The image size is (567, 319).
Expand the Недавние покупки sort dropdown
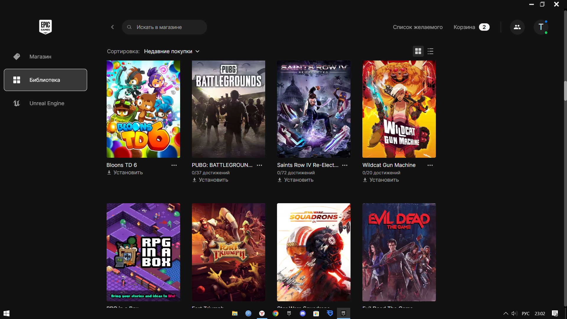tap(172, 51)
